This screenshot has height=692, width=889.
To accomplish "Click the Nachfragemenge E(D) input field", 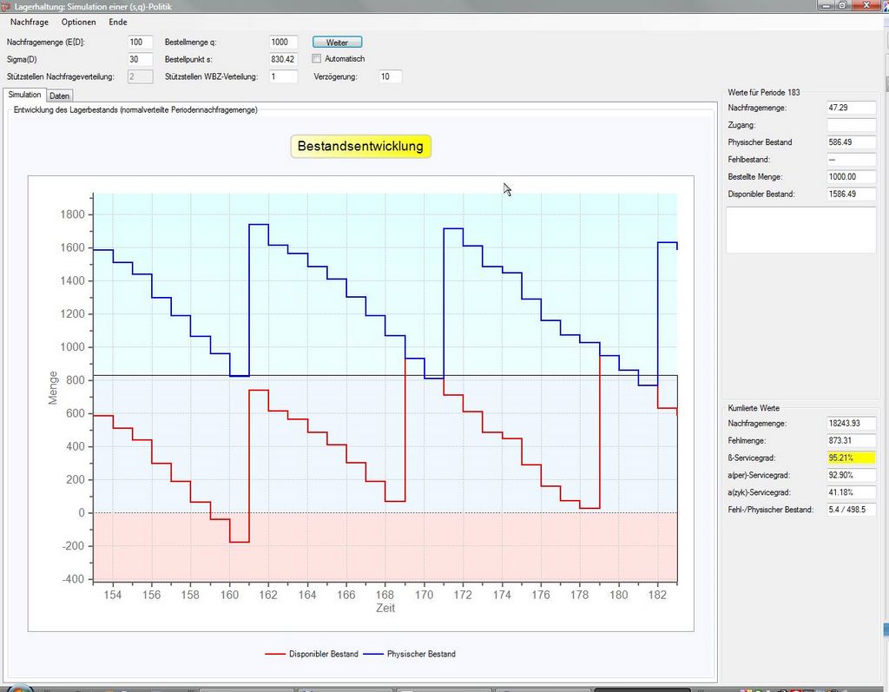I will pyautogui.click(x=140, y=42).
